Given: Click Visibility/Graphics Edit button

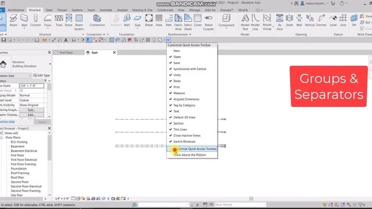Looking at the screenshot, I should pyautogui.click(x=31, y=110).
